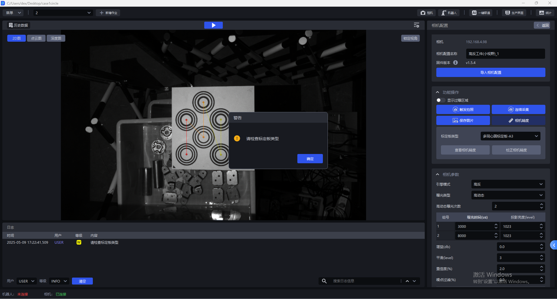Image resolution: width=557 pixels, height=299 pixels.
Task: Open the 相机 camera panel from top toolbar
Action: click(x=426, y=13)
